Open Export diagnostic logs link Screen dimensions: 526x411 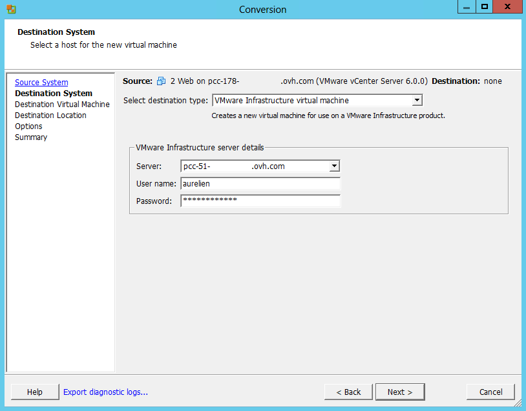click(x=105, y=392)
